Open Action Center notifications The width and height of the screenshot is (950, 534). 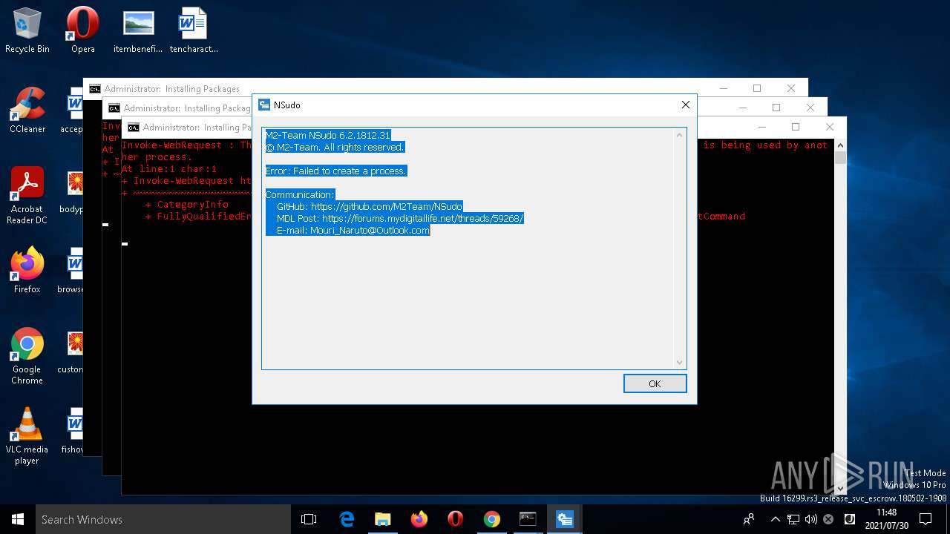tap(926, 519)
